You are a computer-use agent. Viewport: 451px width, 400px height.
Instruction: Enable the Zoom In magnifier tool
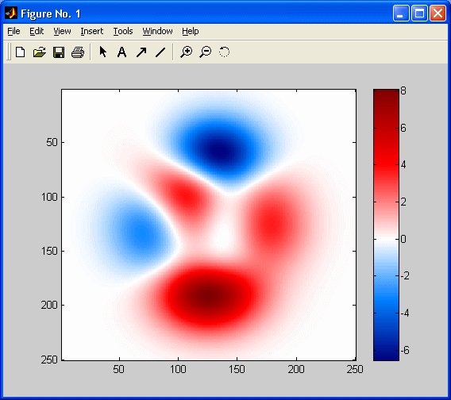pos(186,52)
